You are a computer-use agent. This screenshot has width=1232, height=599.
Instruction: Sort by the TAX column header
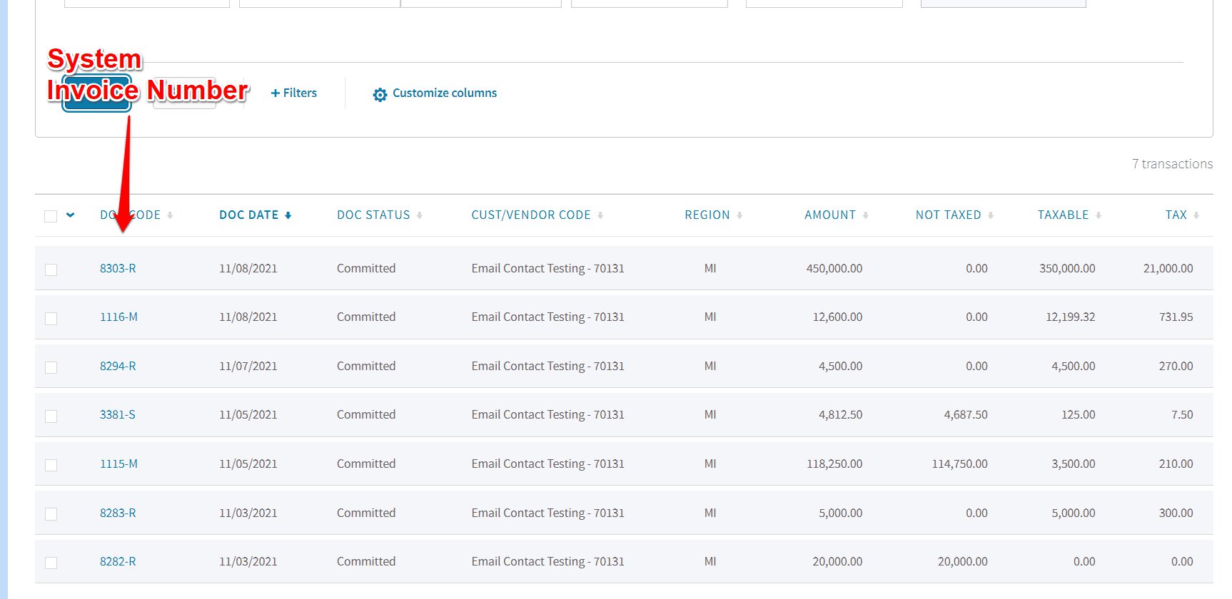(x=1176, y=215)
